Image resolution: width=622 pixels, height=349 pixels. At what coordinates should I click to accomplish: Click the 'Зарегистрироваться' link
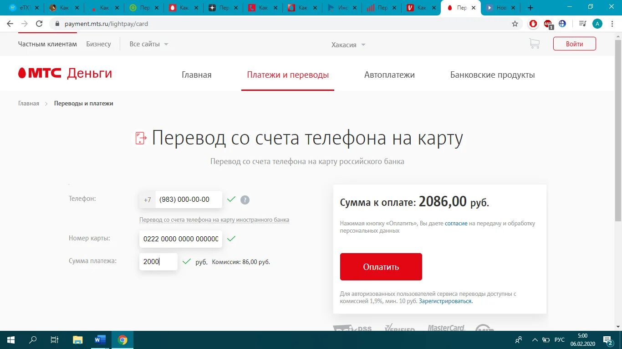[446, 301]
